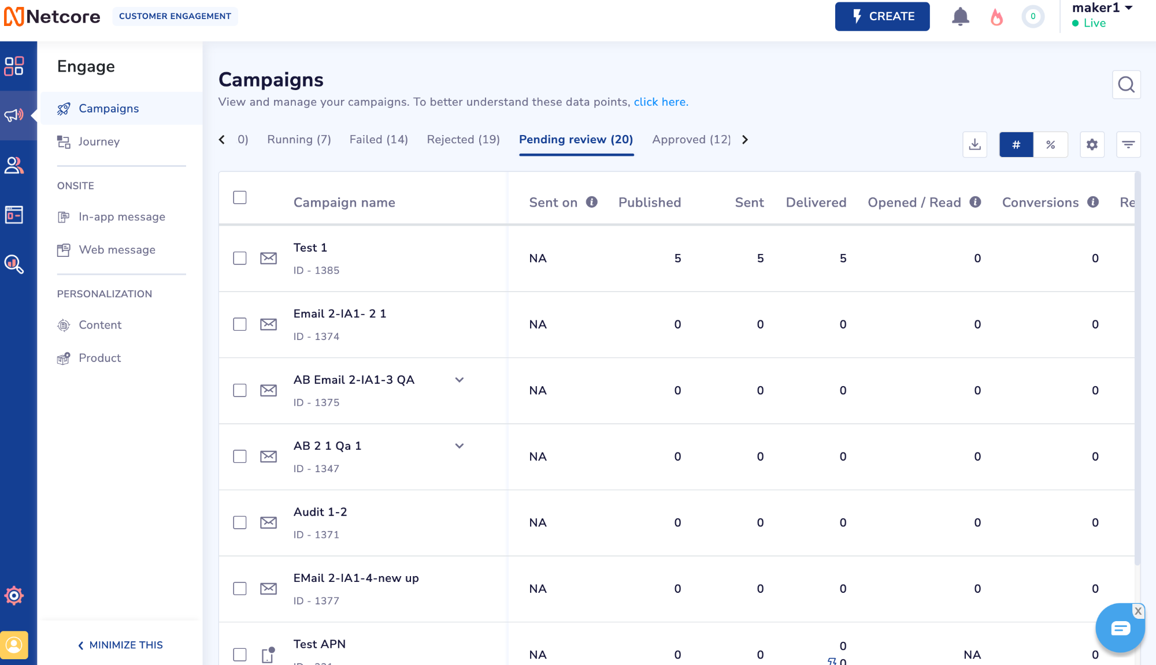Open the campaign filter icon
Viewport: 1156px width, 665px height.
(x=1128, y=144)
